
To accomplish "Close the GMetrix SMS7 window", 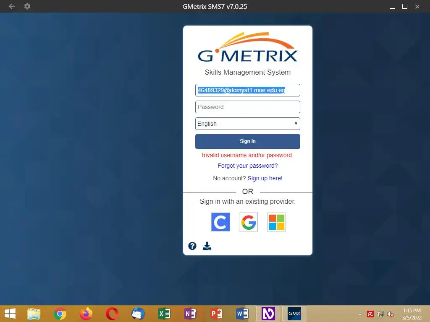I will point(417,7).
